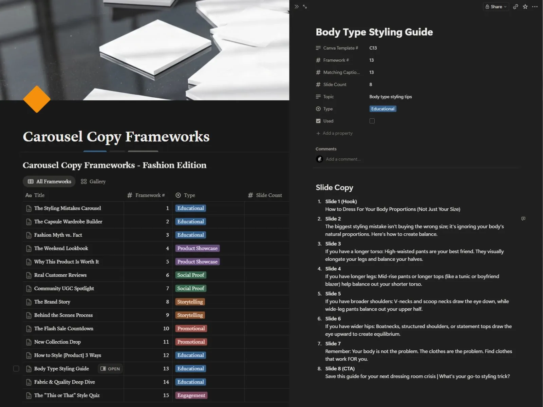Switch to the Gallery view tab
The image size is (543, 407).
click(x=93, y=181)
